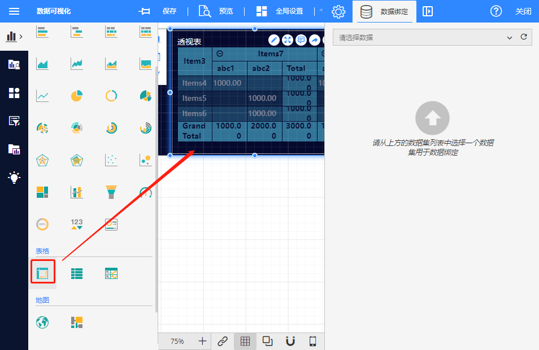Choose the doughnut chart icon
This screenshot has height=350, width=539.
111,96
